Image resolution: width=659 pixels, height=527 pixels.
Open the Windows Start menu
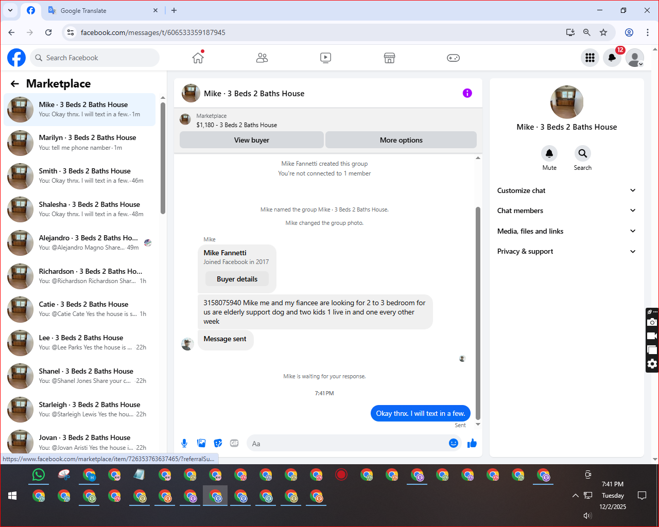[13, 496]
